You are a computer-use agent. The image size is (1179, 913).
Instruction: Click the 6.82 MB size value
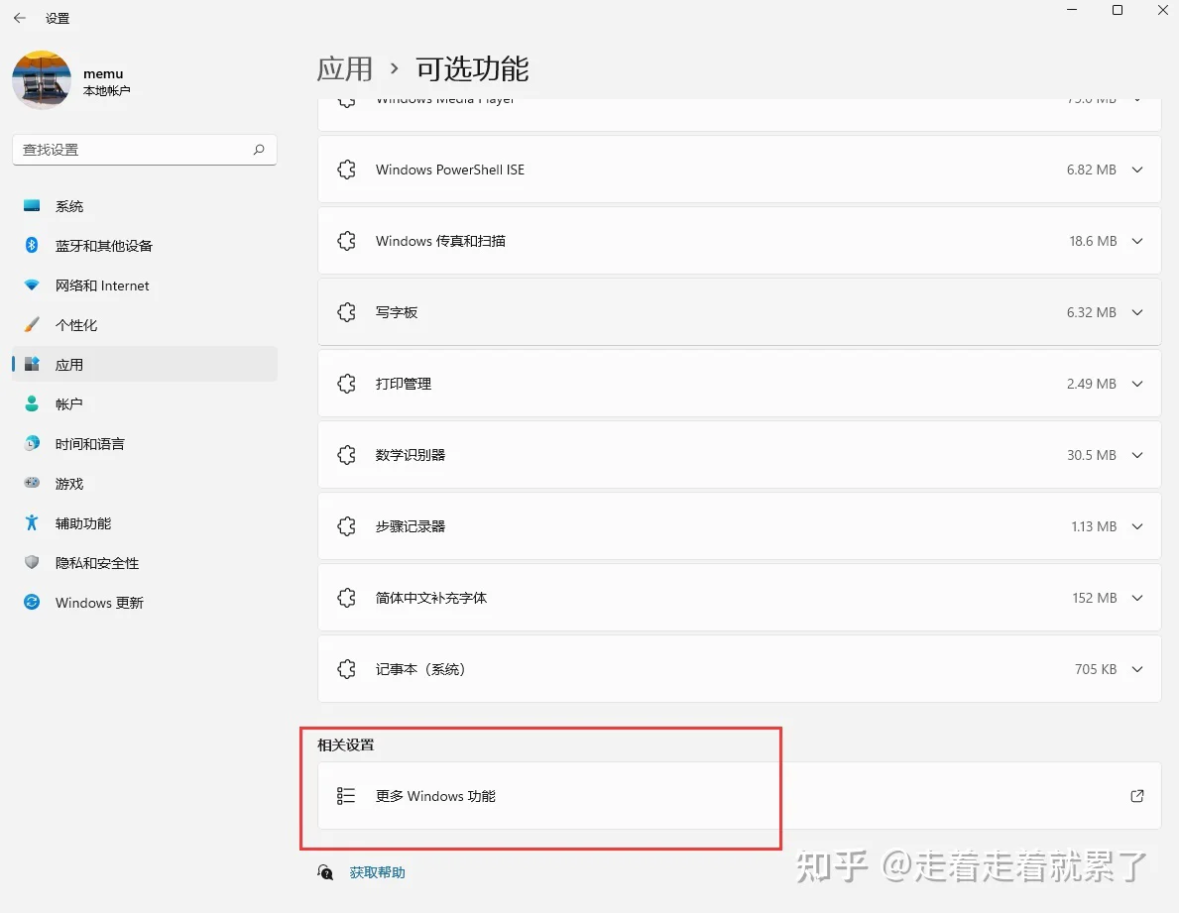coord(1091,170)
